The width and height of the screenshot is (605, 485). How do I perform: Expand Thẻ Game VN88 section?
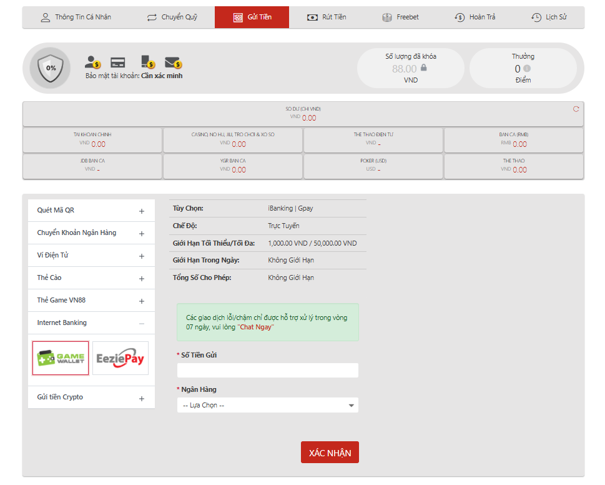coord(91,300)
